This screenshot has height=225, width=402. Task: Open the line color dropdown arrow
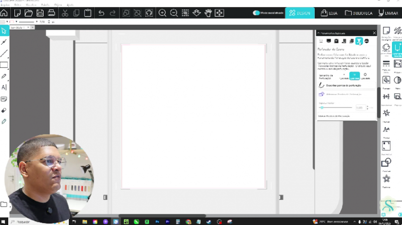[16, 22]
